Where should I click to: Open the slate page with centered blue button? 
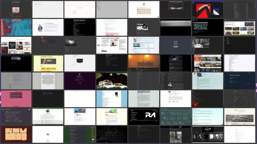click(176, 45)
